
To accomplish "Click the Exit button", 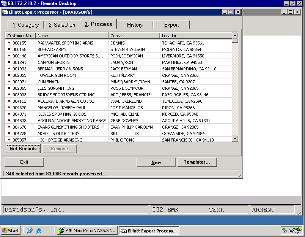I will click(x=24, y=162).
